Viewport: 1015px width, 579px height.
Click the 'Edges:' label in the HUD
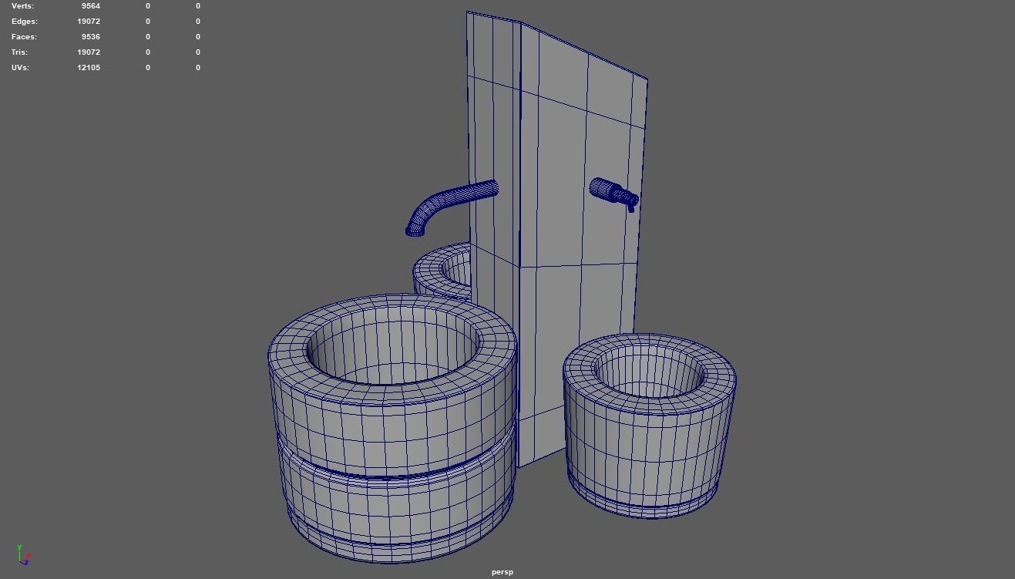(25, 22)
